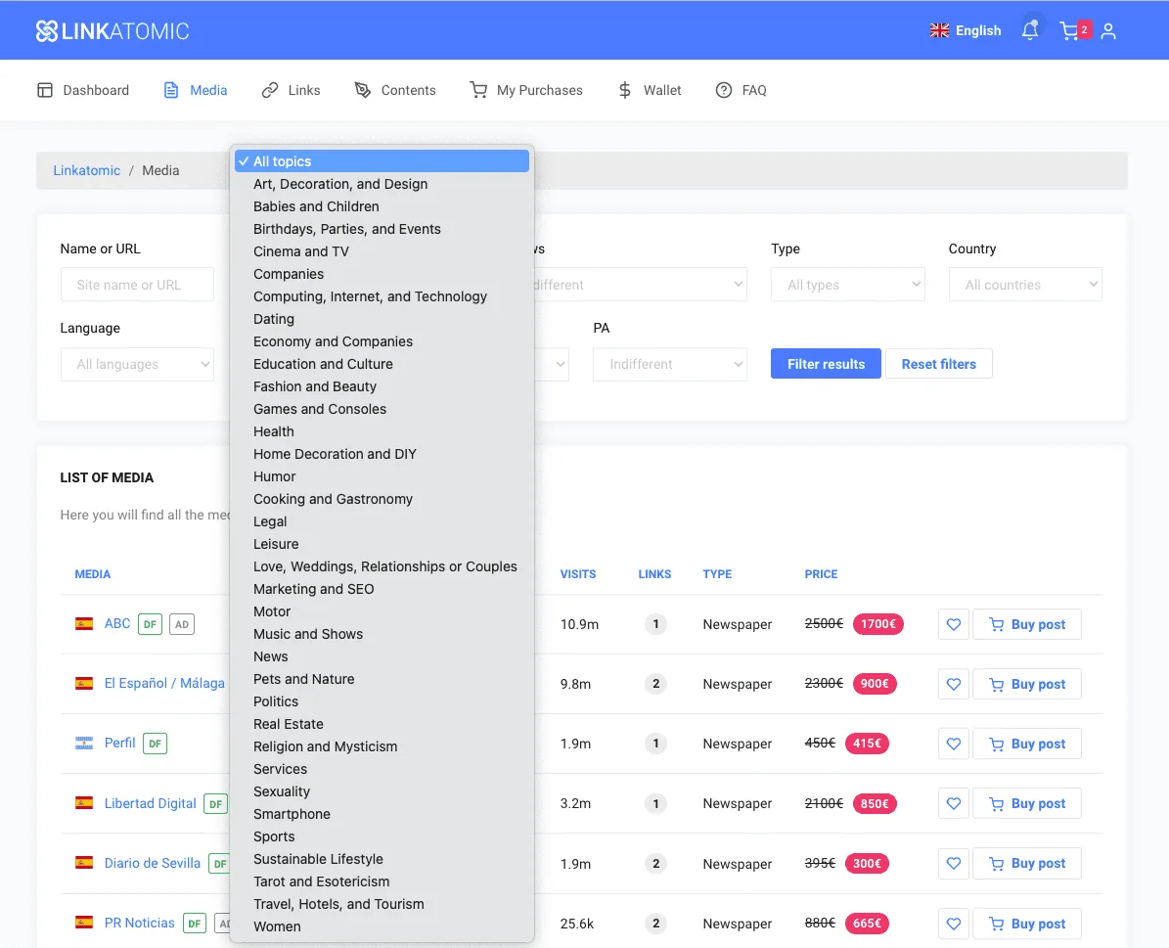Viewport: 1169px width, 948px height.
Task: Choose Health in the topics list
Action: tap(274, 431)
